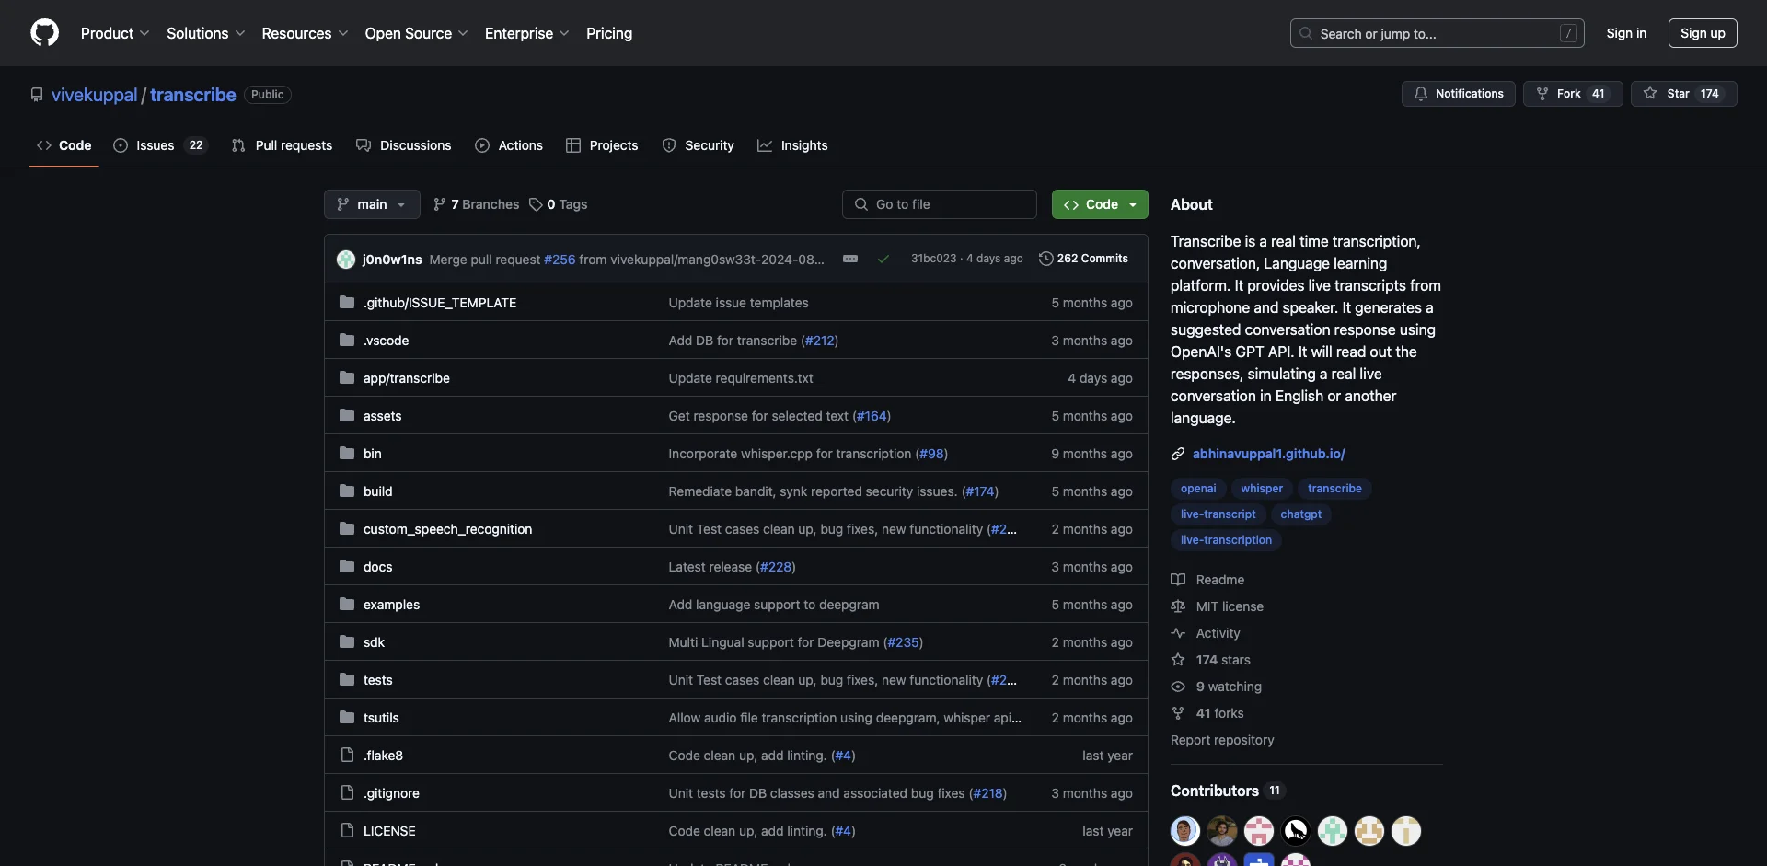
Task: Click the folder icon for sdk
Action: (347, 641)
